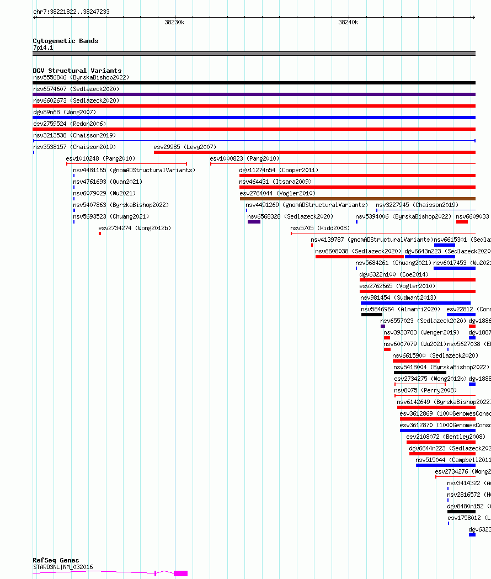
Task: Select the black bar under nsv5418004
Action: coord(420,373)
